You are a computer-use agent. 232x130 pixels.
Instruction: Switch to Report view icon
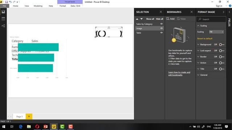coord(3,12)
